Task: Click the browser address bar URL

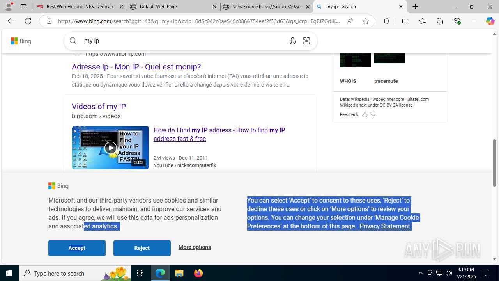Action: [x=199, y=21]
